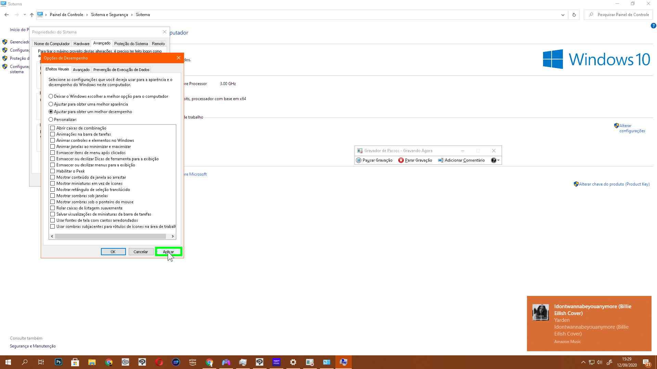The width and height of the screenshot is (657, 369).
Task: Click the refresh icon beside address bar
Action: (x=574, y=15)
